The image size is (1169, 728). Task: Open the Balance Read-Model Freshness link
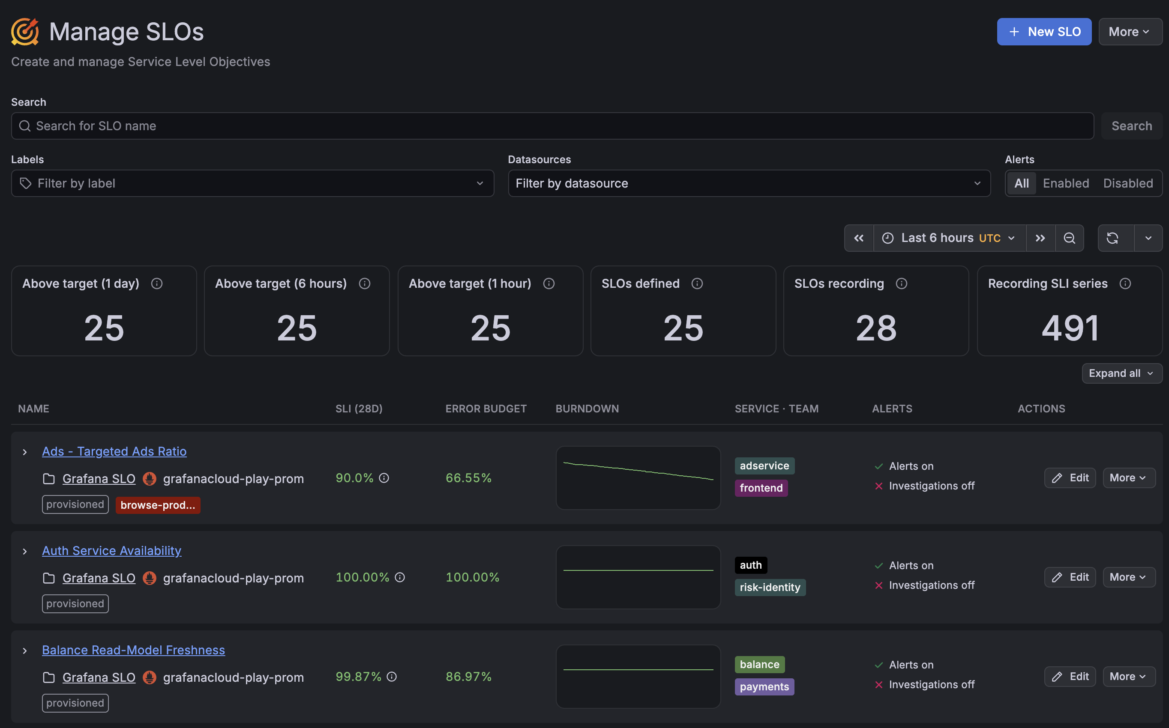(133, 650)
